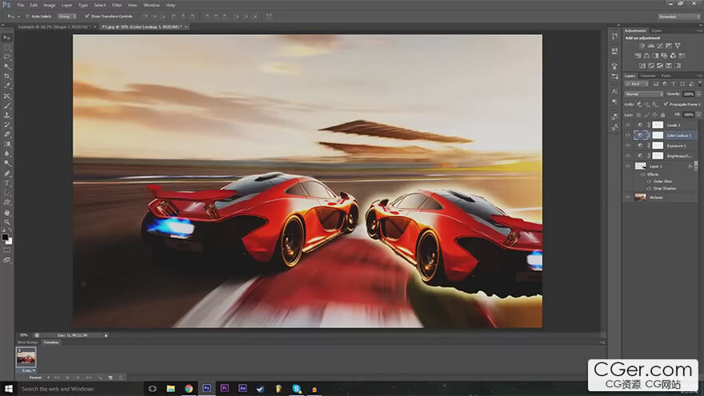The width and height of the screenshot is (704, 396).
Task: Uncheck Show Transform Controls
Action: click(87, 16)
